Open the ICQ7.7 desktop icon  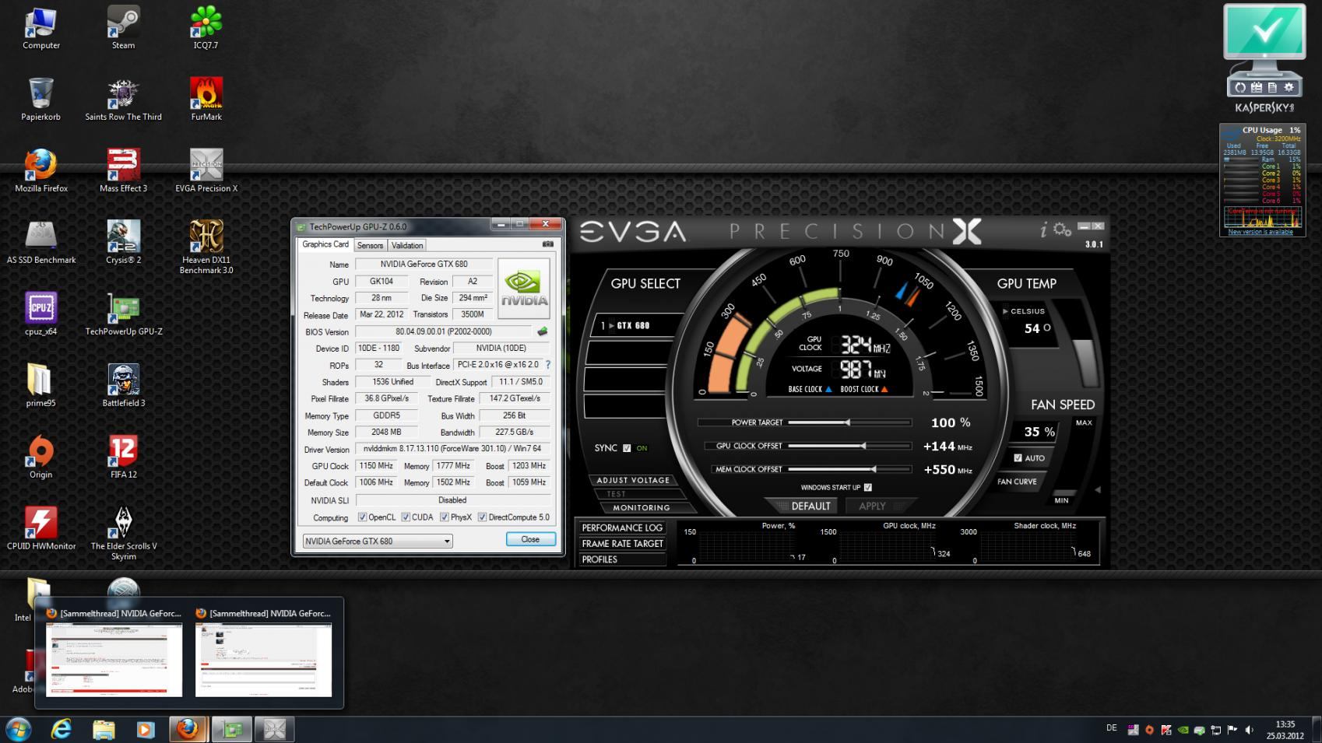click(x=206, y=27)
